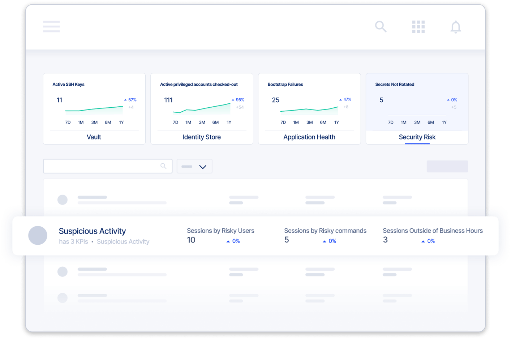The image size is (511, 339).
Task: Select 7D range on Active SSH Keys
Action: [x=68, y=123]
